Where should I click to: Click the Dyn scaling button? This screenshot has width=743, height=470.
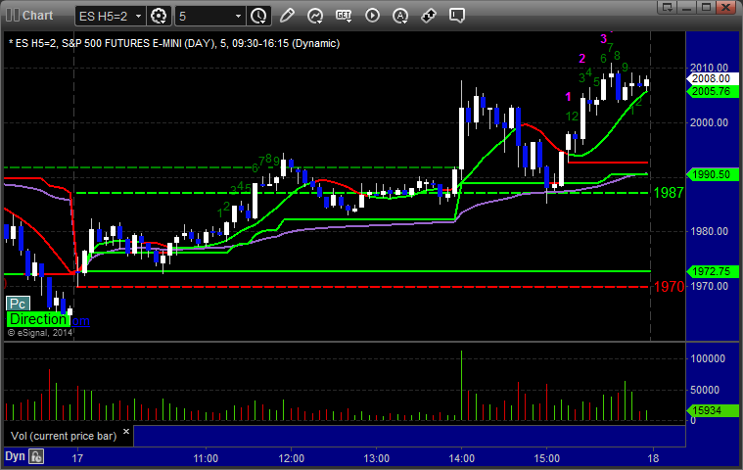(14, 456)
